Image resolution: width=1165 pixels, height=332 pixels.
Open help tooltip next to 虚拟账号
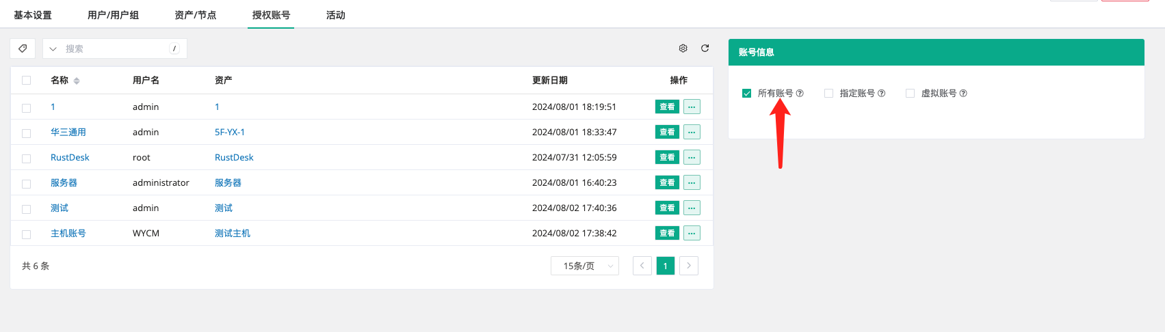tap(963, 94)
